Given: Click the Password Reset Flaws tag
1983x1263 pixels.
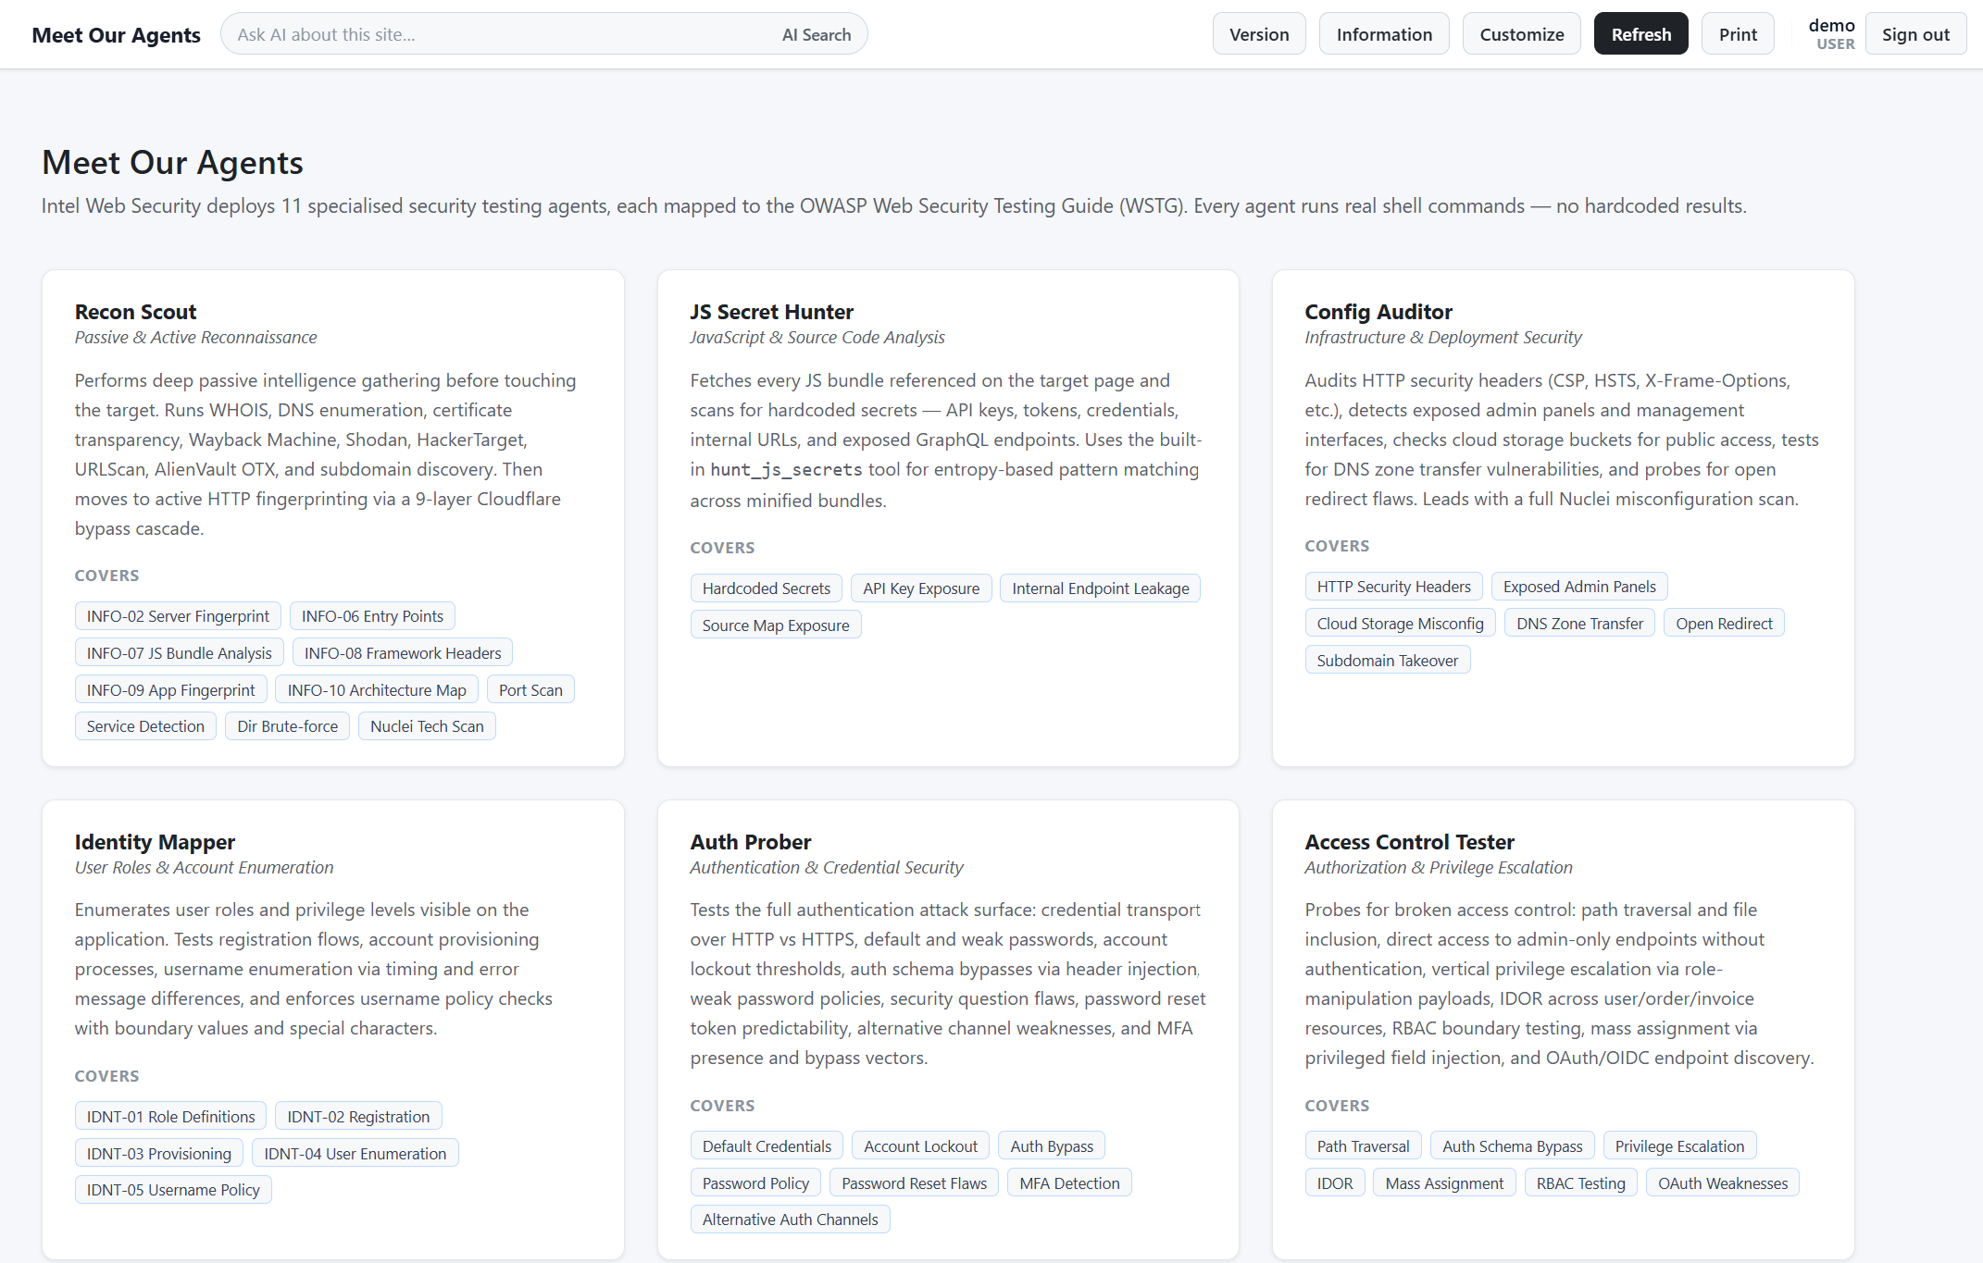Looking at the screenshot, I should 914,1183.
